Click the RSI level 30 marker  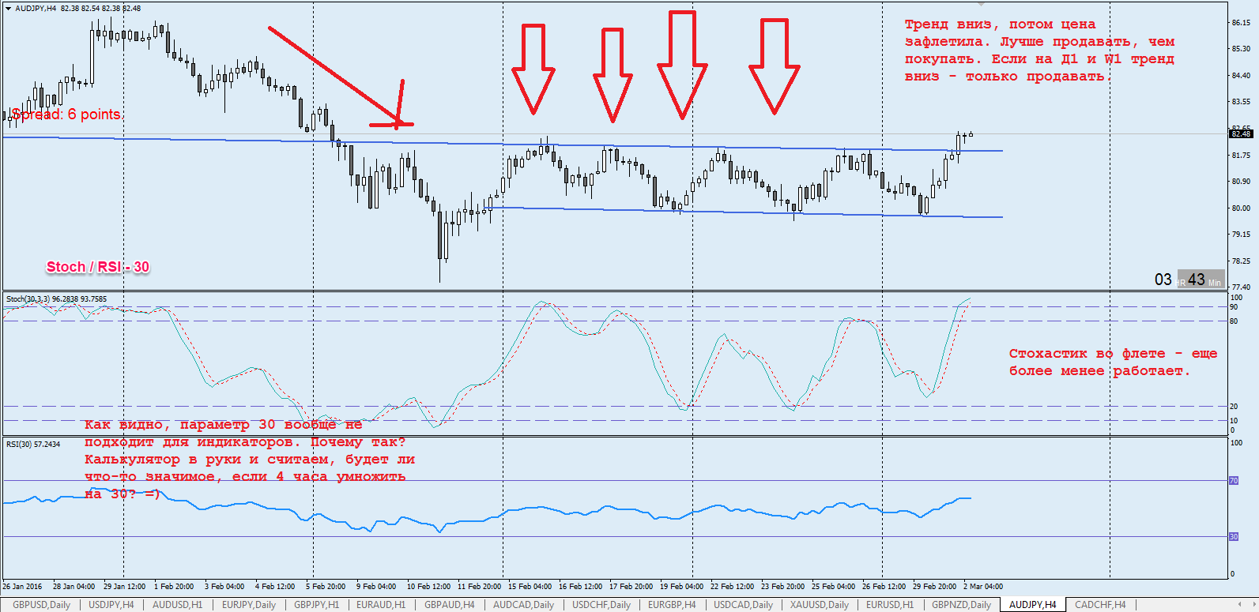(x=1234, y=536)
